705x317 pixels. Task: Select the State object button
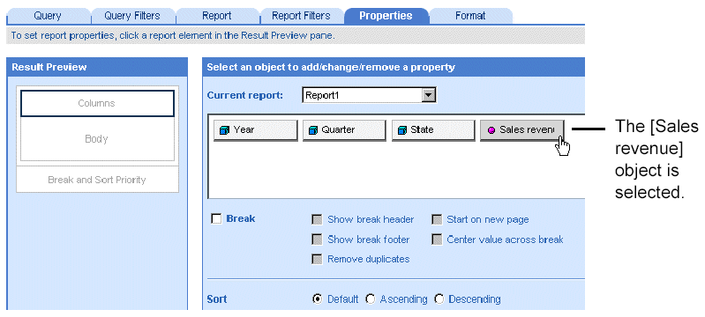pos(433,130)
